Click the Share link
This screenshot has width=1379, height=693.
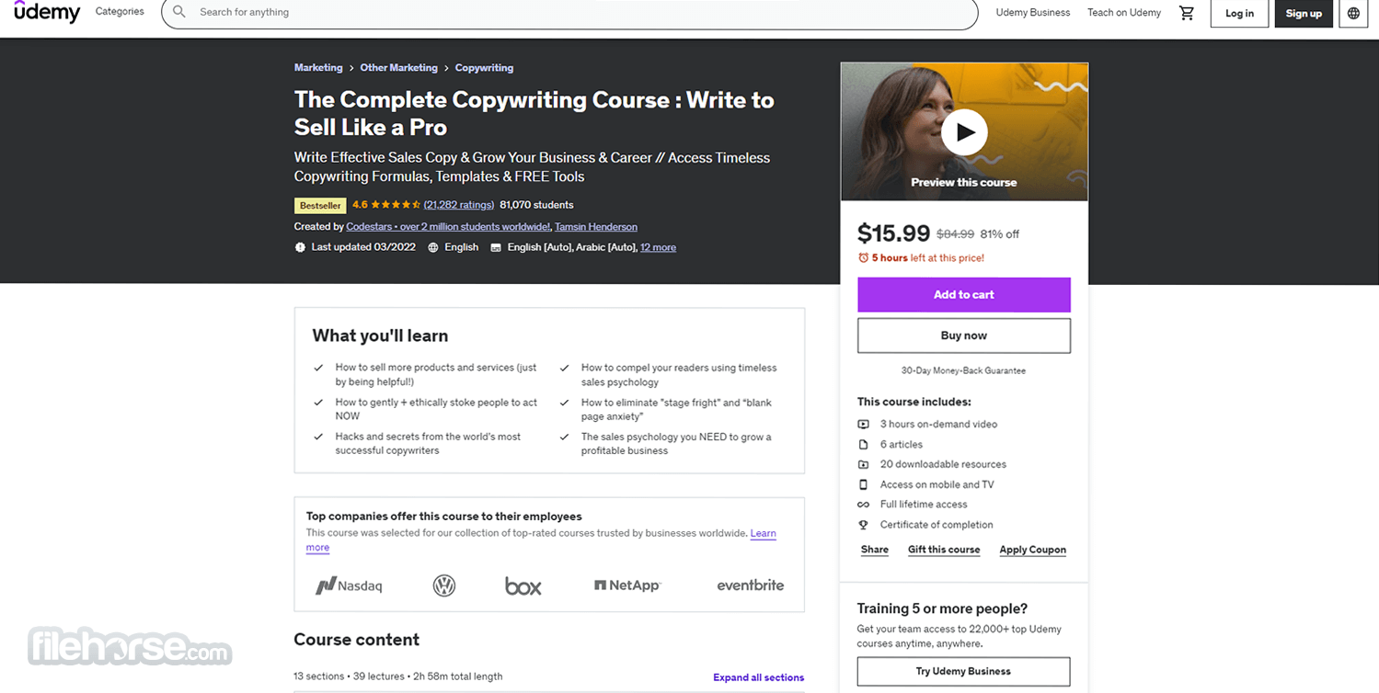pyautogui.click(x=875, y=550)
